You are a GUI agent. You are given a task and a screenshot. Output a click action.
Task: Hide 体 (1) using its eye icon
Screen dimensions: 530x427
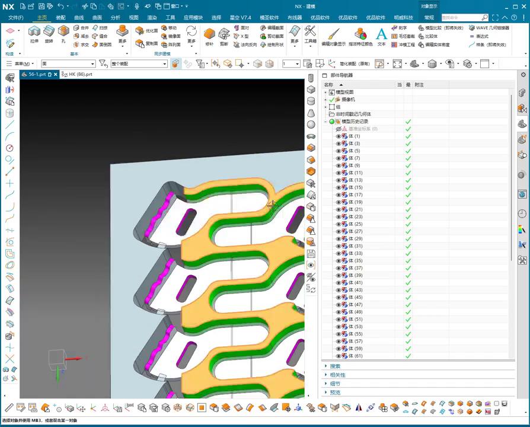pos(339,136)
